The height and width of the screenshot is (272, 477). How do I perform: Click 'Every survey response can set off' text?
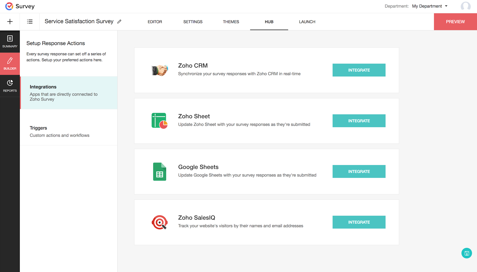(66, 57)
